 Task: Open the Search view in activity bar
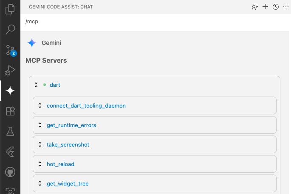[10, 29]
